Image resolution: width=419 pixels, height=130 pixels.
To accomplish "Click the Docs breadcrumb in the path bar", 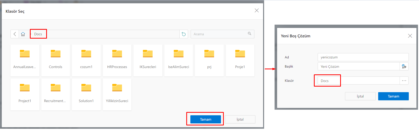I will point(38,34).
